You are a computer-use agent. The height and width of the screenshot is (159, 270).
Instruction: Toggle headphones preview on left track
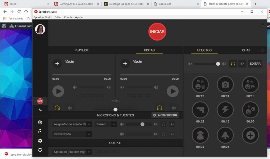tap(57, 108)
